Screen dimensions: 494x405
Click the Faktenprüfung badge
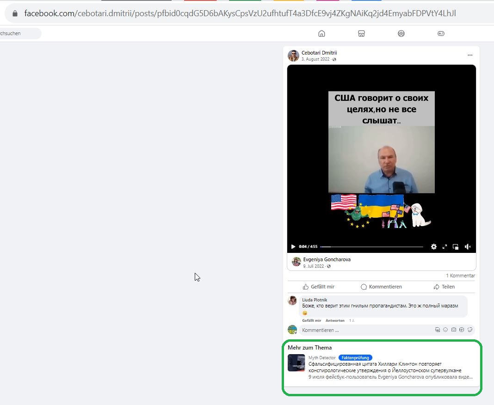click(x=355, y=358)
